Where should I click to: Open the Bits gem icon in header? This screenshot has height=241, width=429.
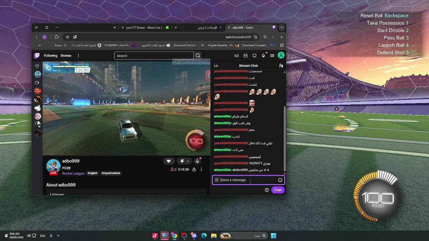(x=263, y=56)
